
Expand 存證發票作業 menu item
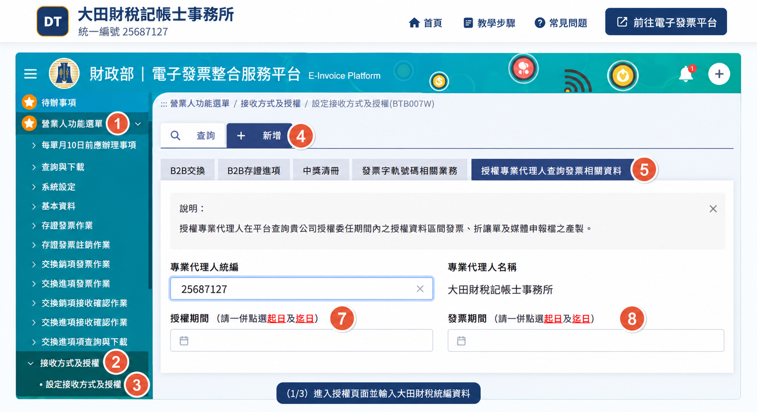point(62,226)
